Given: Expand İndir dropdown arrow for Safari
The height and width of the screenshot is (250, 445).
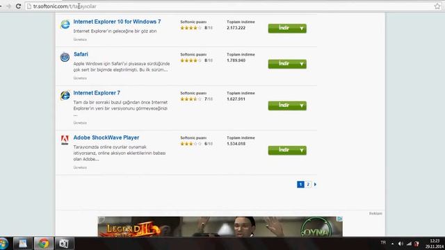Looking at the screenshot, I should (x=301, y=64).
